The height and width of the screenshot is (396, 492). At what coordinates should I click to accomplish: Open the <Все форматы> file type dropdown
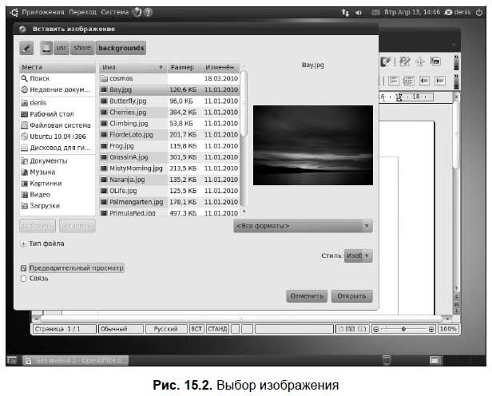point(304,226)
